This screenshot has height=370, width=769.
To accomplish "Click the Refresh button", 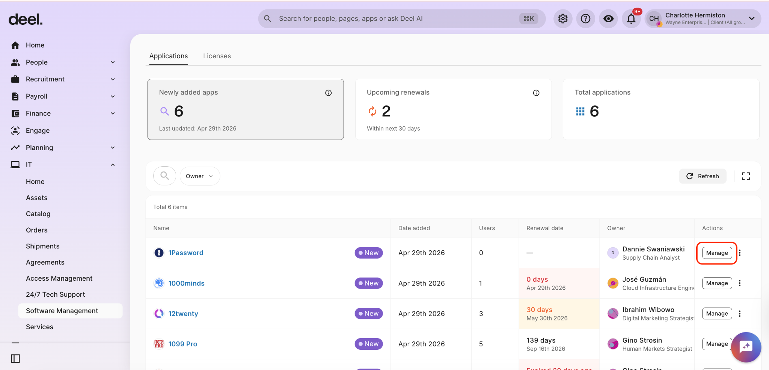I will tap(702, 176).
